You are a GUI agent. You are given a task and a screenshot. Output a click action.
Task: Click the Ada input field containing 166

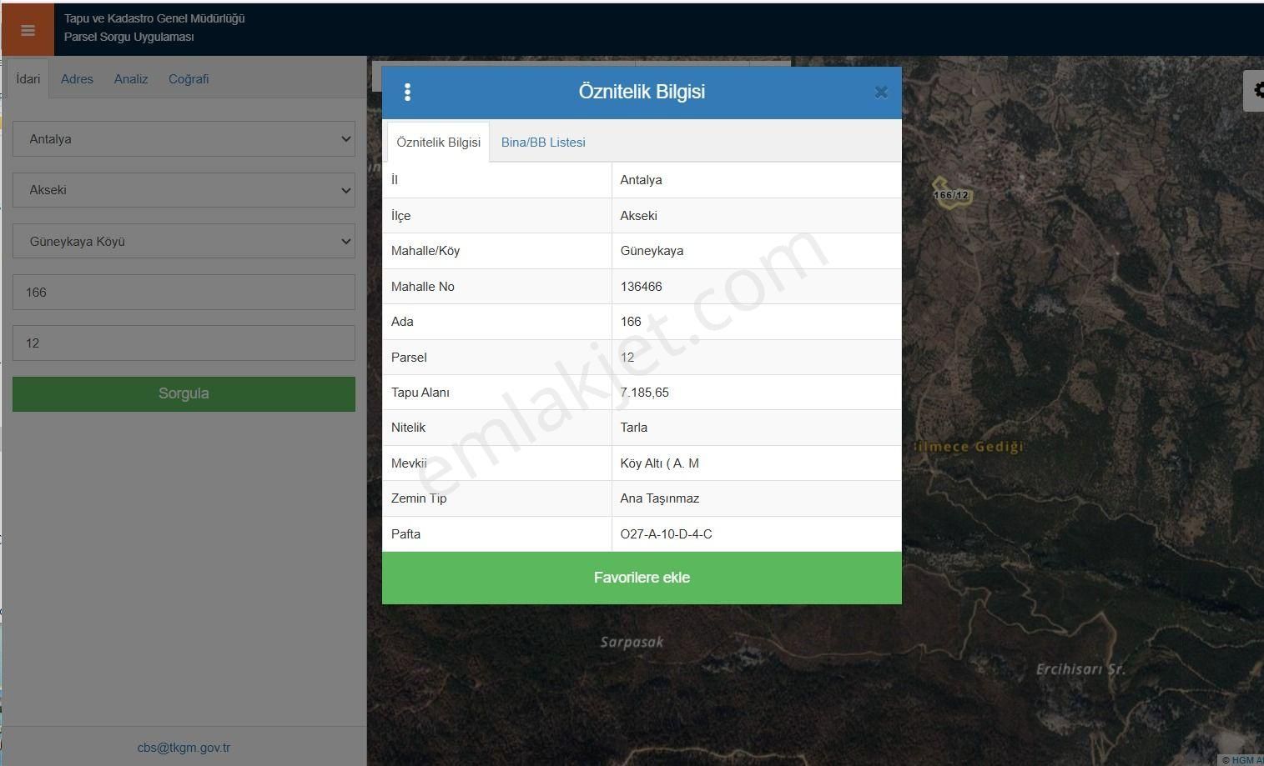pos(184,293)
